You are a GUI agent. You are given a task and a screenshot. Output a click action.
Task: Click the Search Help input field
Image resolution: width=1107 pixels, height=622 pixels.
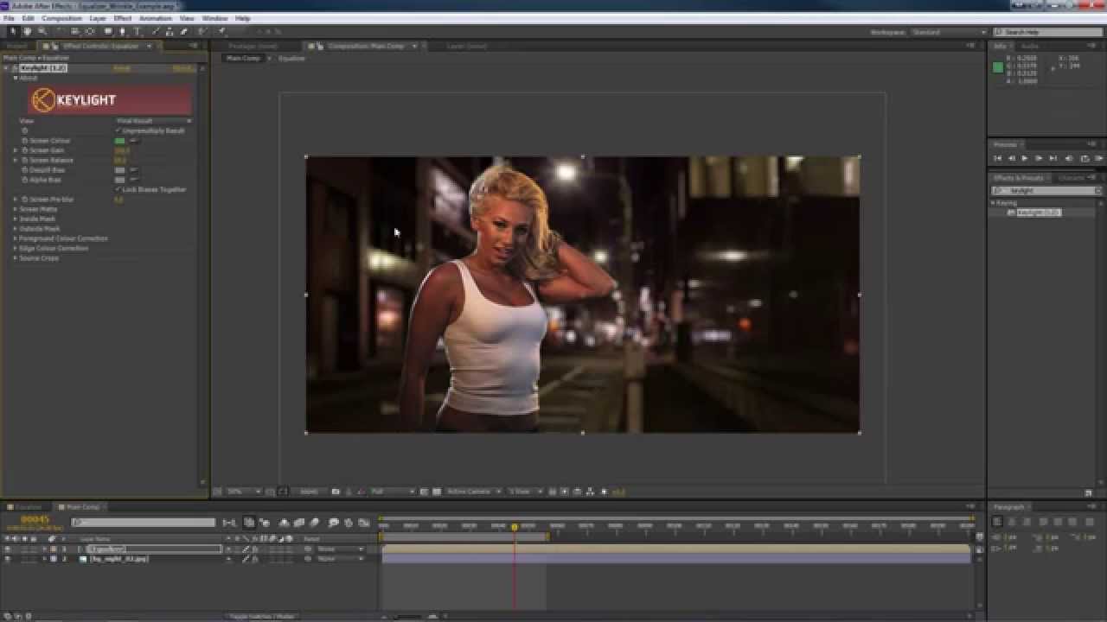(1047, 32)
